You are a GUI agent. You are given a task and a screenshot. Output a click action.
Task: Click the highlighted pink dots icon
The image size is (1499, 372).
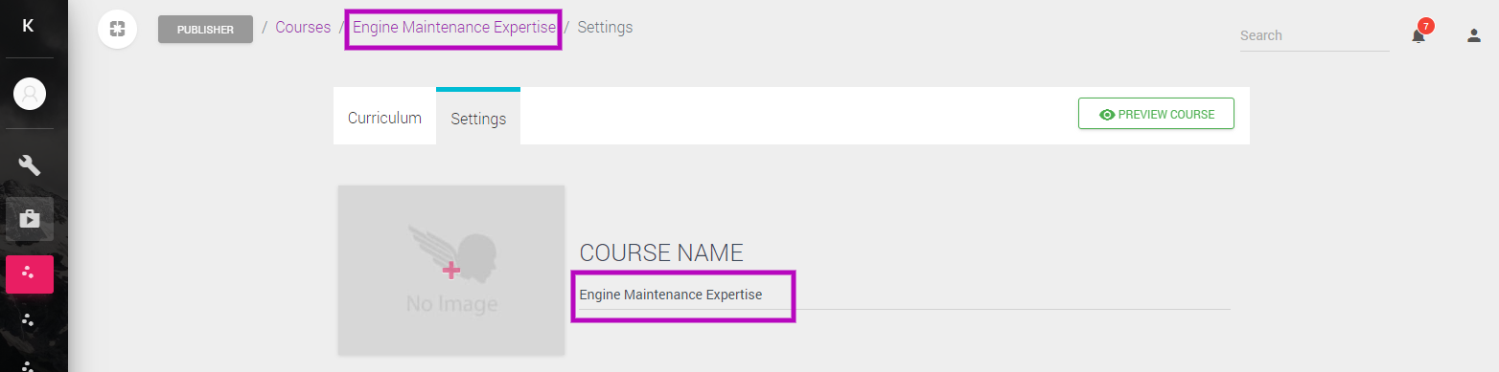pos(30,274)
